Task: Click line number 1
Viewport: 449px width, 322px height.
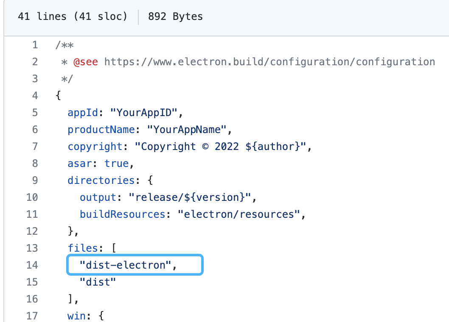Action: [x=35, y=44]
